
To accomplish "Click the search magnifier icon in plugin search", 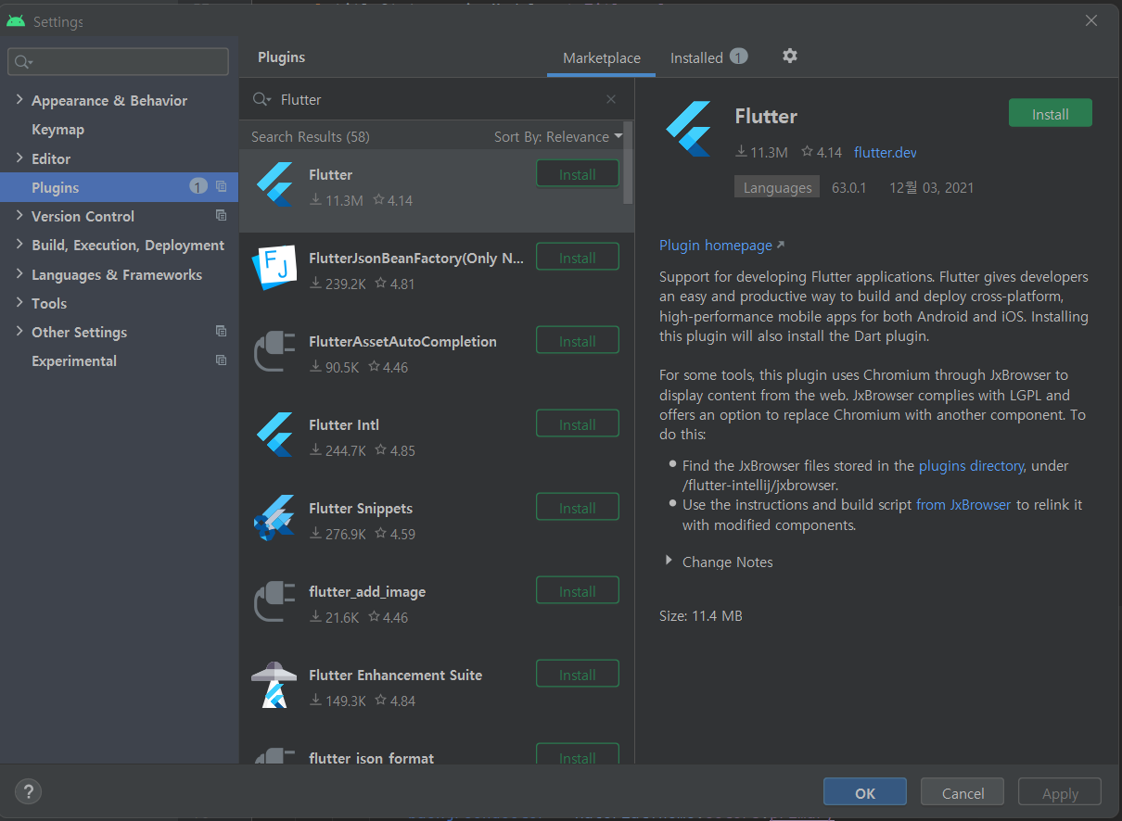I will 261,99.
